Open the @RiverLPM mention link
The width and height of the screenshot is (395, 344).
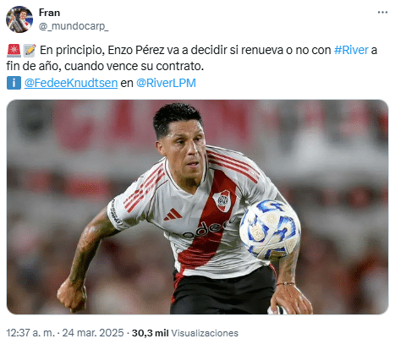tap(166, 83)
